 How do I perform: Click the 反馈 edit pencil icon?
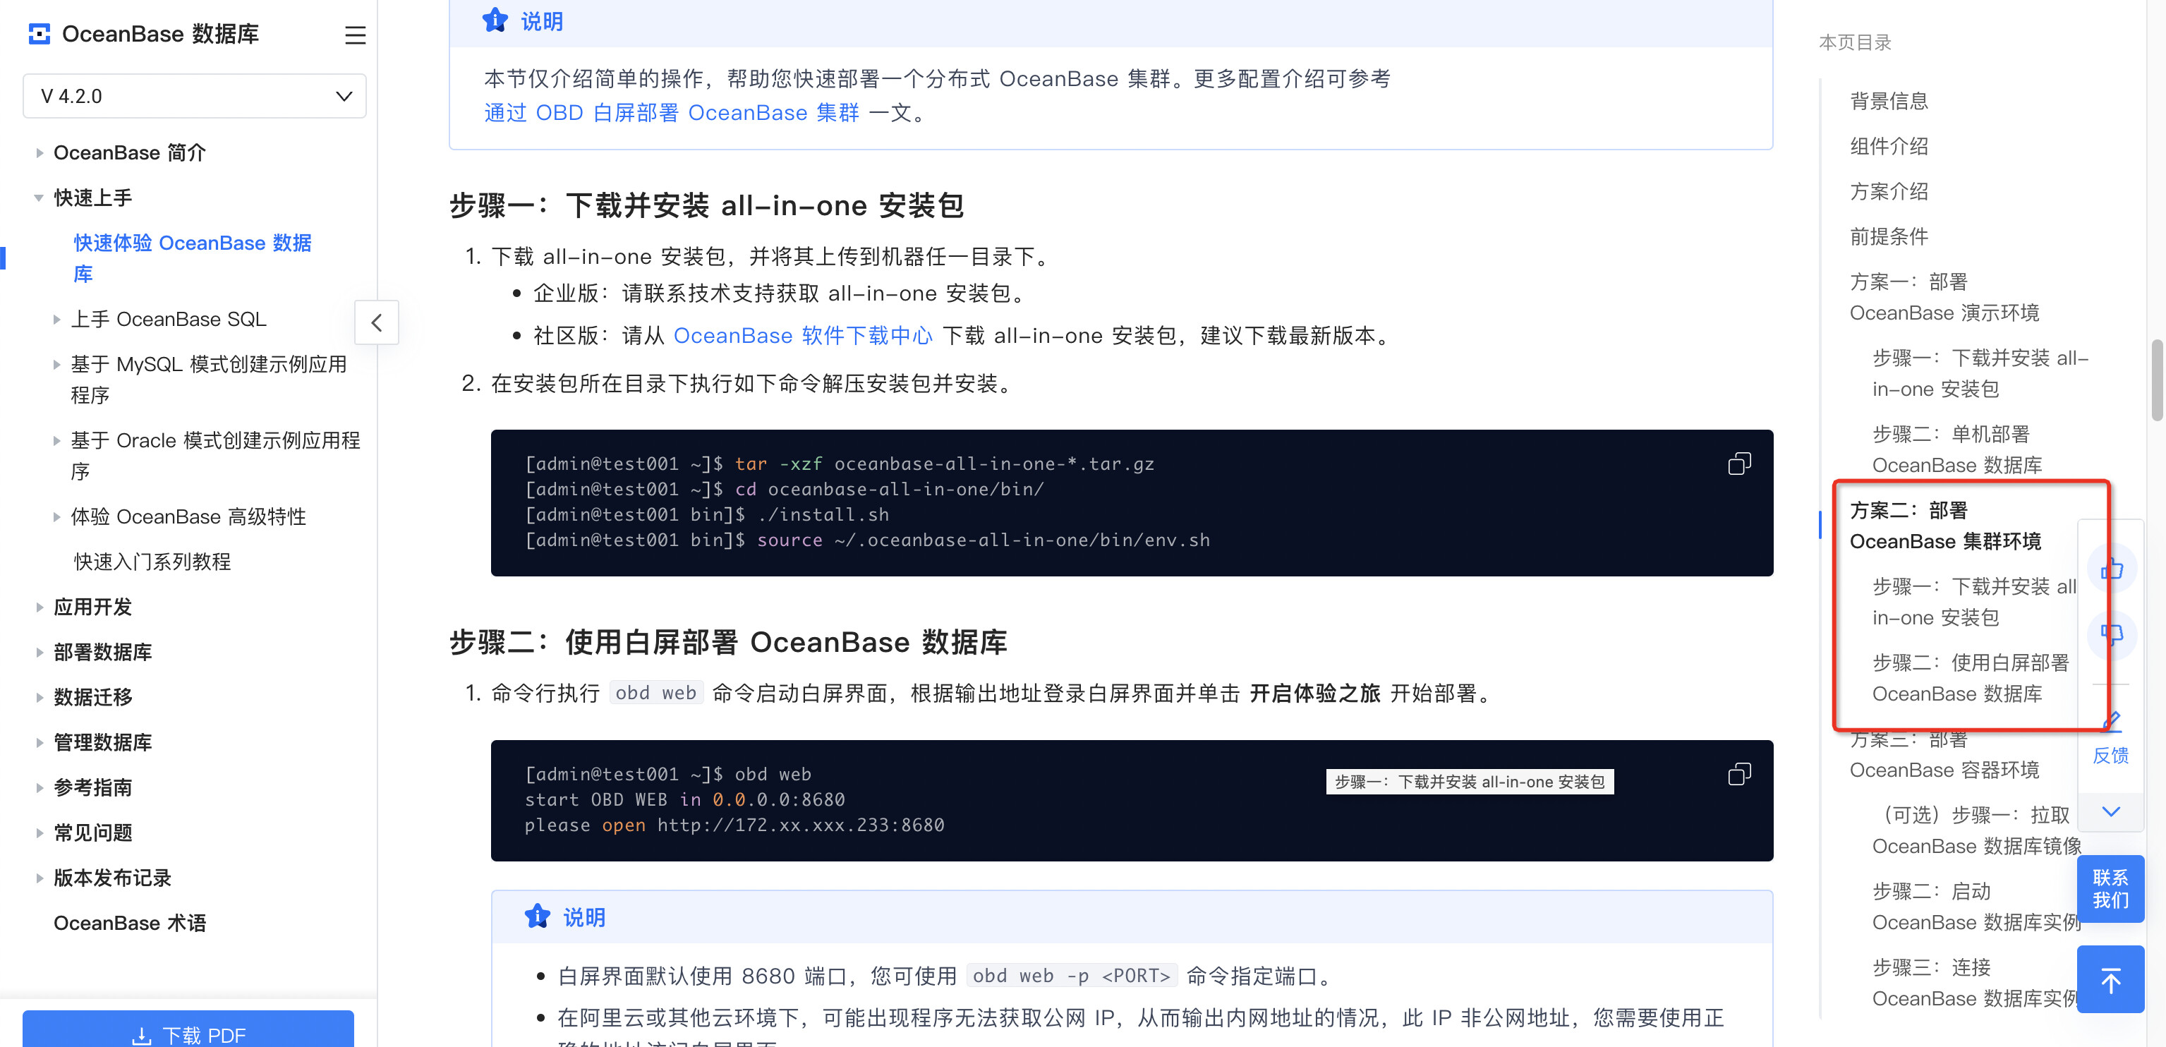point(2110,721)
